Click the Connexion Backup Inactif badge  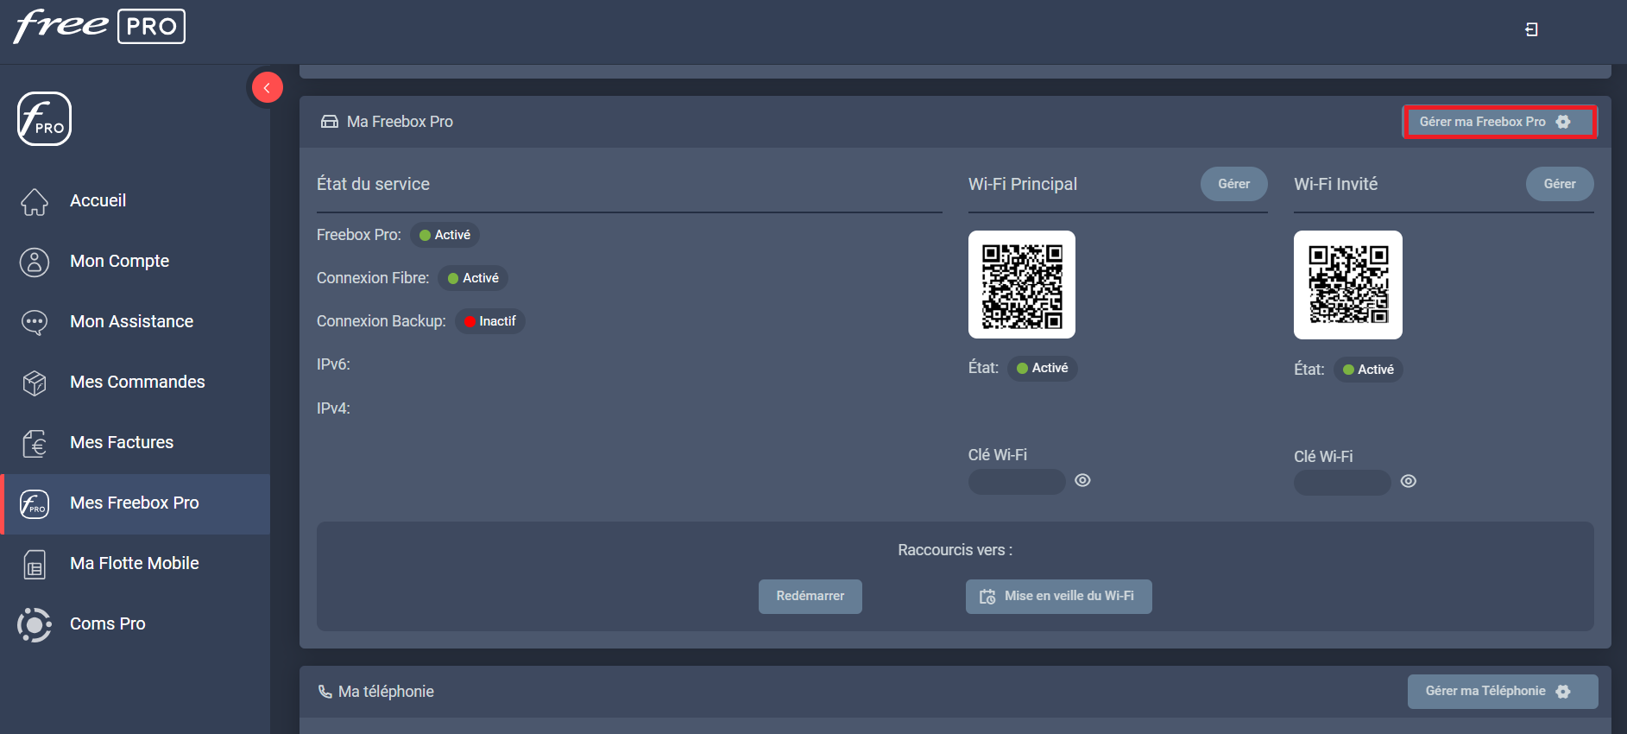point(490,321)
